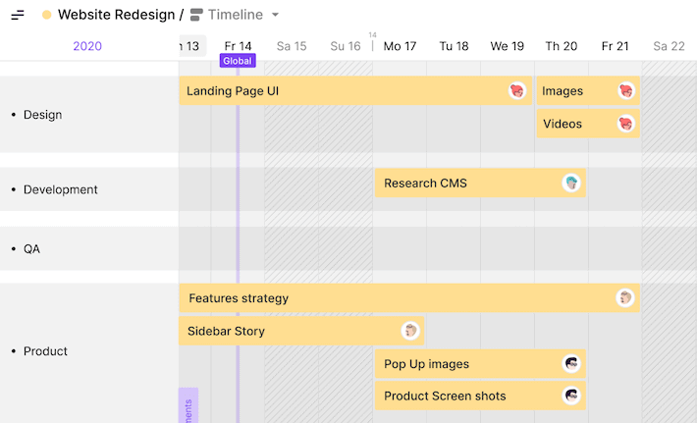
Task: Open the sidebar menu hamburger icon
Action: [18, 15]
